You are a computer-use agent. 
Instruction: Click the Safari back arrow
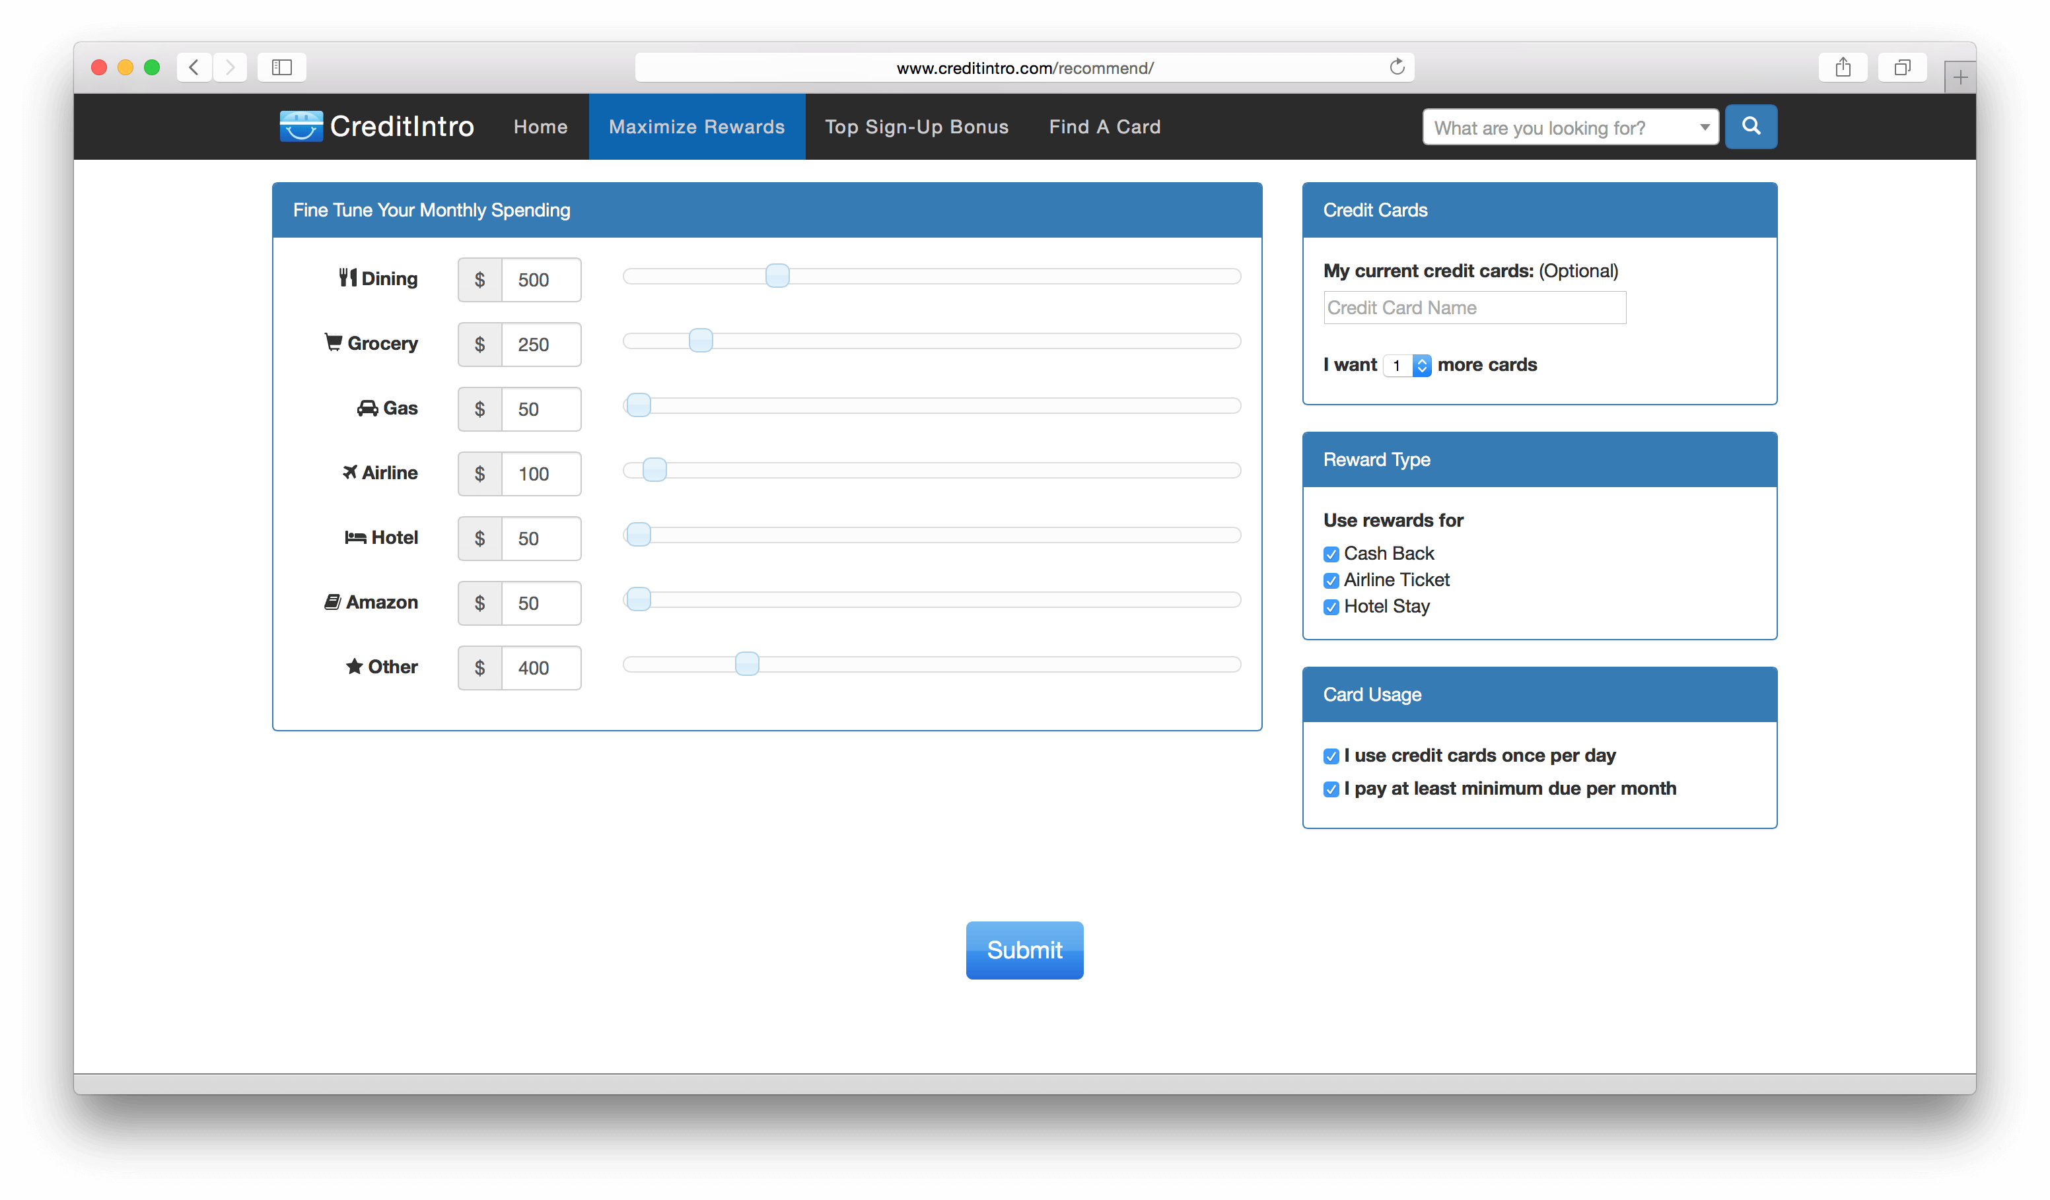point(194,67)
